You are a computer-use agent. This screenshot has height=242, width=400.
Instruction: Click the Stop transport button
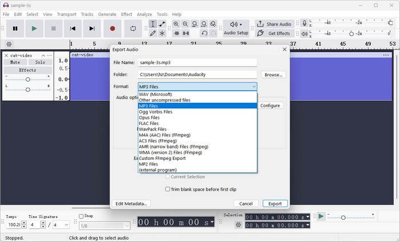53,29
